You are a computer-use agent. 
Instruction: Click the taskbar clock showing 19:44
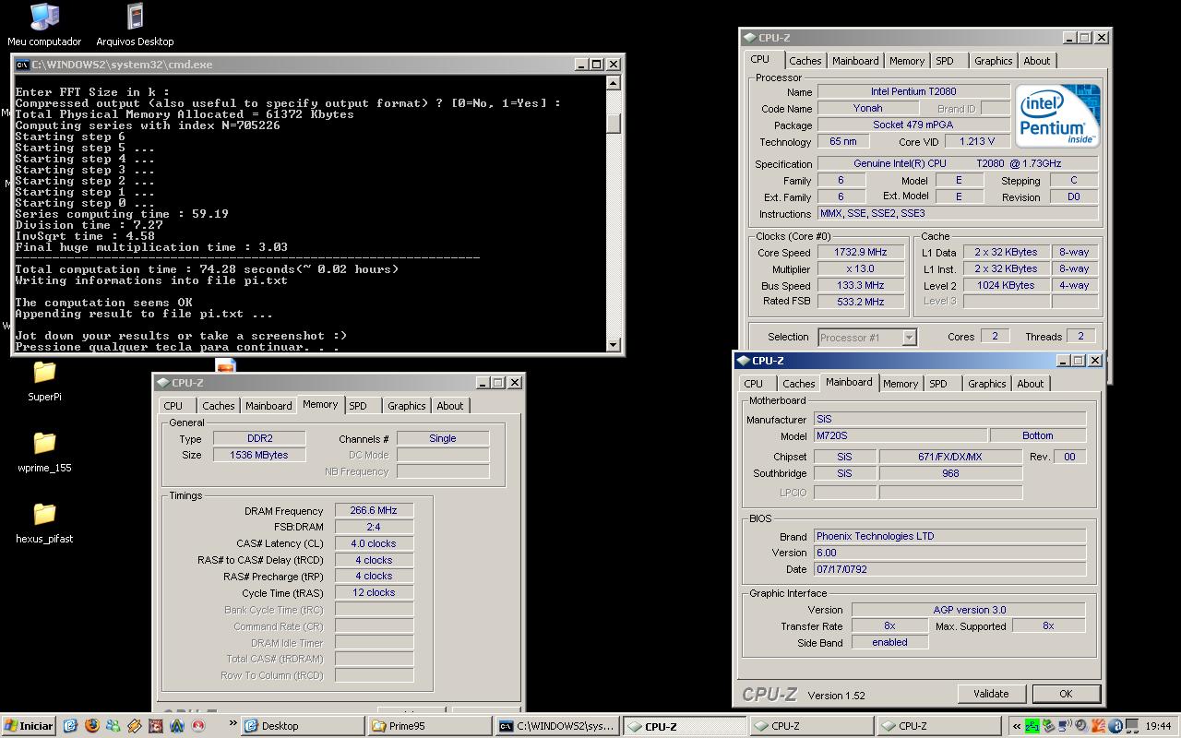coord(1158,726)
